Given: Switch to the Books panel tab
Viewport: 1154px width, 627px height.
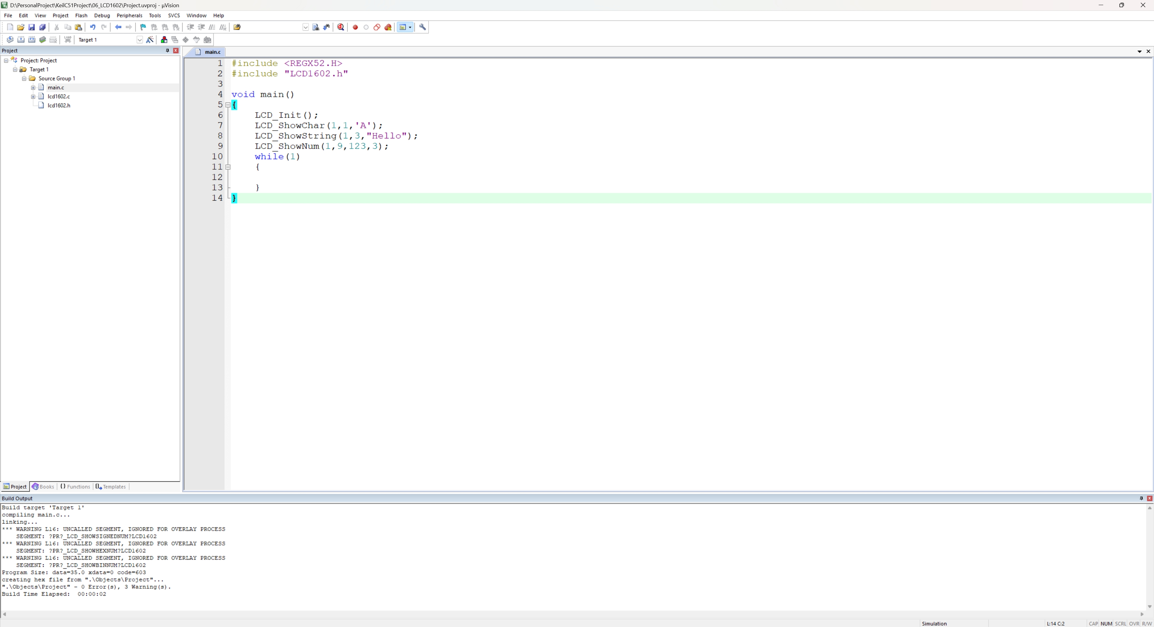Looking at the screenshot, I should (43, 486).
